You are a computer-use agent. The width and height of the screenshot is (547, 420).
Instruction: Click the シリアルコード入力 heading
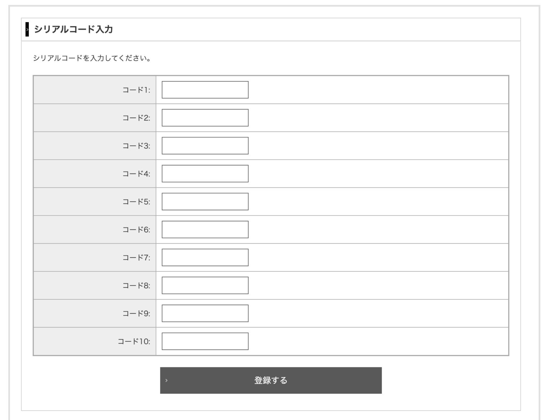click(x=73, y=29)
